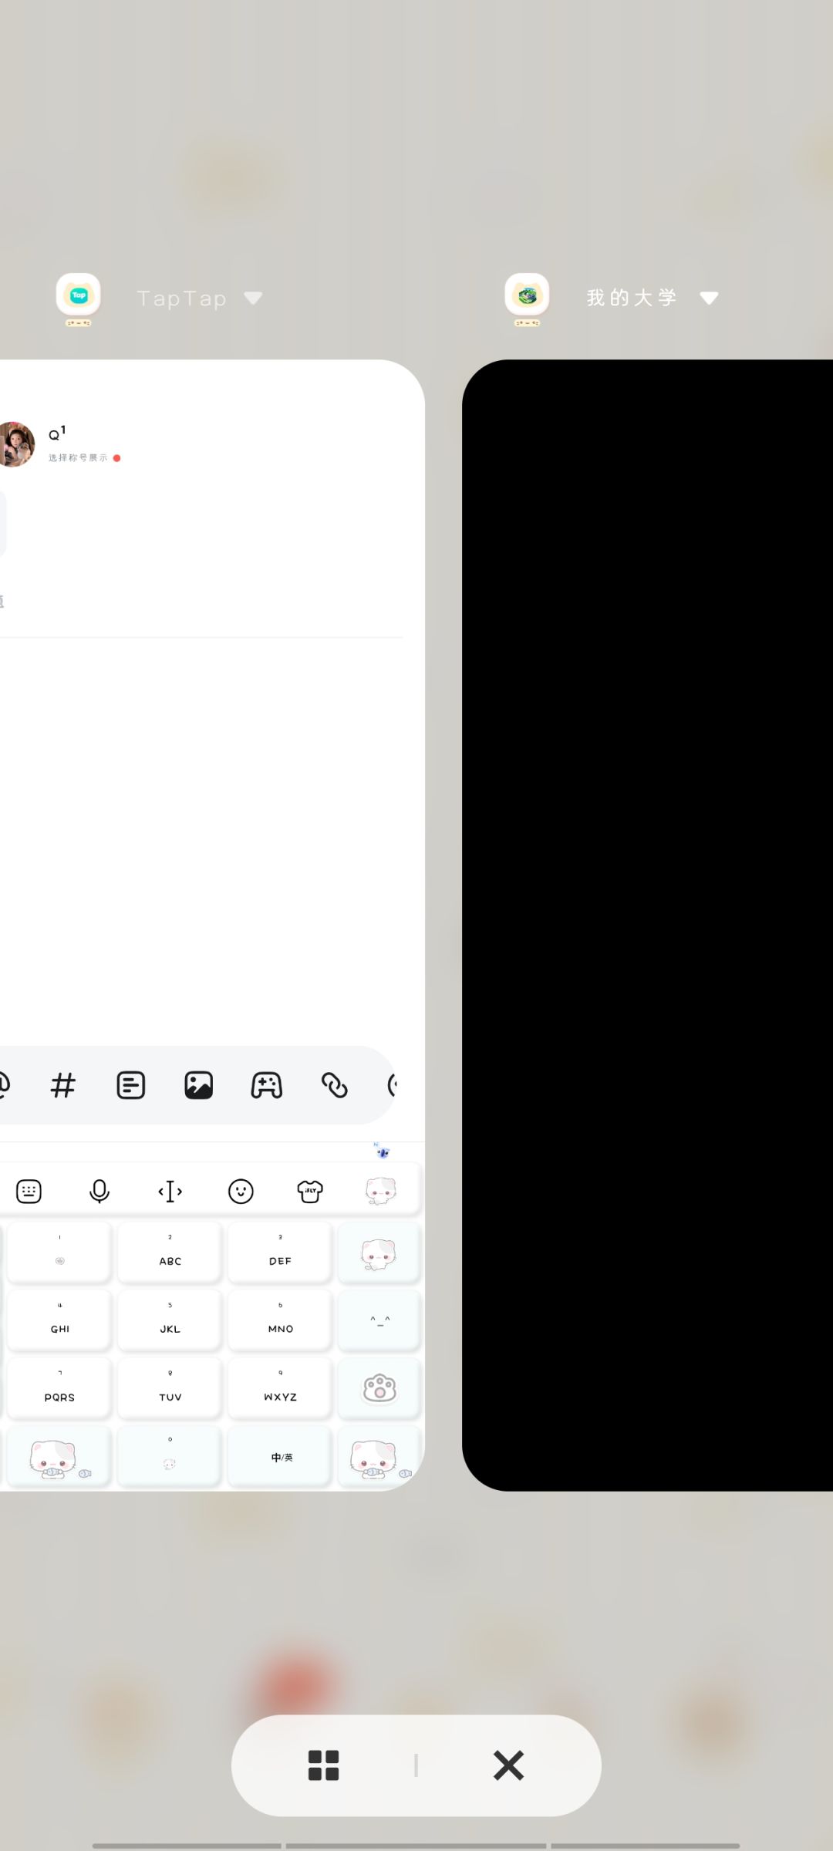
Task: Clear all recent apps with the X button
Action: (508, 1765)
